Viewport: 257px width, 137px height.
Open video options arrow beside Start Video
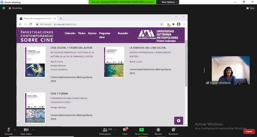[x=33, y=130]
